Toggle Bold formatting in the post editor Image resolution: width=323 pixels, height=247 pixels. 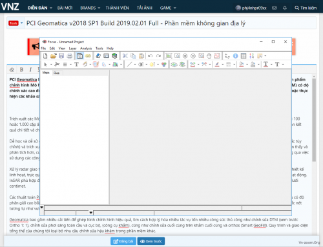coord(21,70)
